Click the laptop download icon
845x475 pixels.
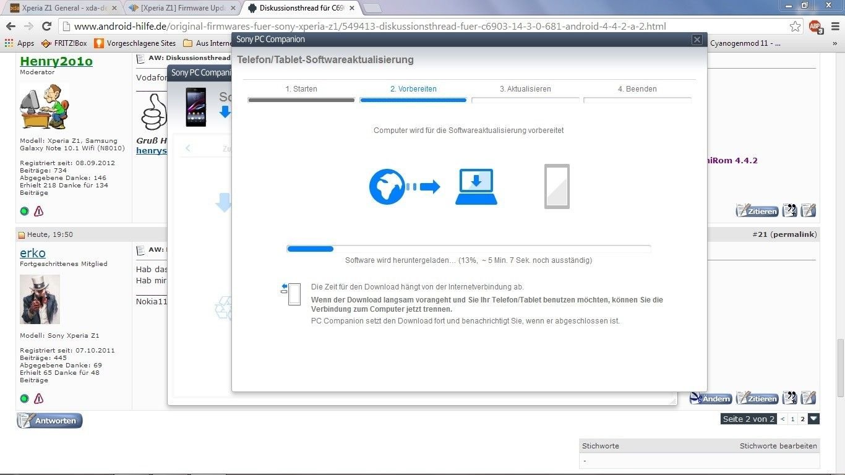(x=476, y=187)
